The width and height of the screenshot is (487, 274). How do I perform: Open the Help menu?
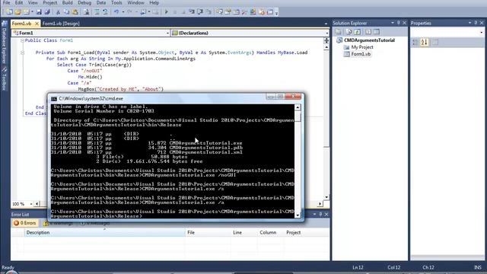pos(154,2)
